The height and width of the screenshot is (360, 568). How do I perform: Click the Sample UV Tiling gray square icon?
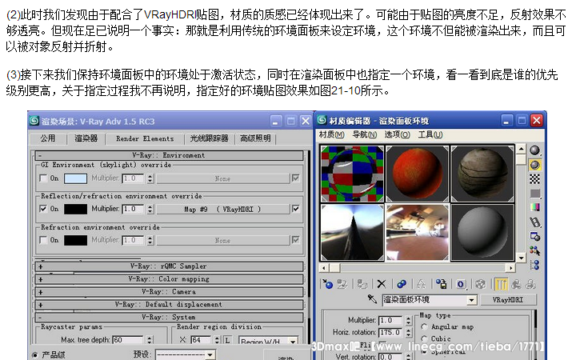[534, 194]
